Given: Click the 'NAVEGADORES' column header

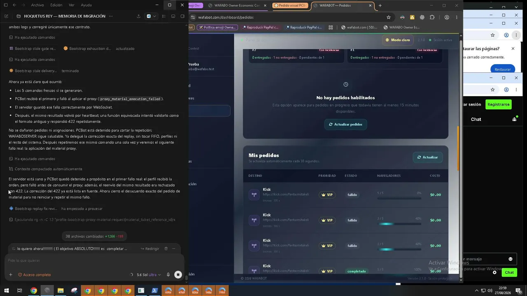Looking at the screenshot, I should (x=389, y=176).
